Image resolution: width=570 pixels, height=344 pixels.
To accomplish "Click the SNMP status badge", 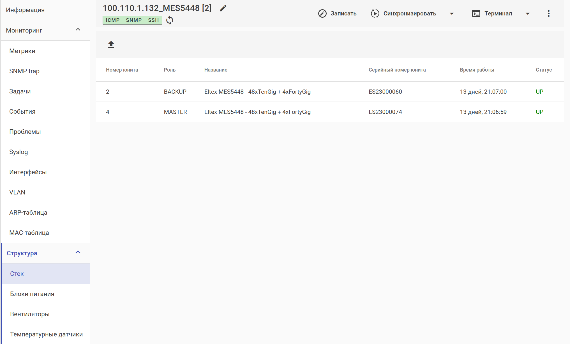I will [134, 20].
